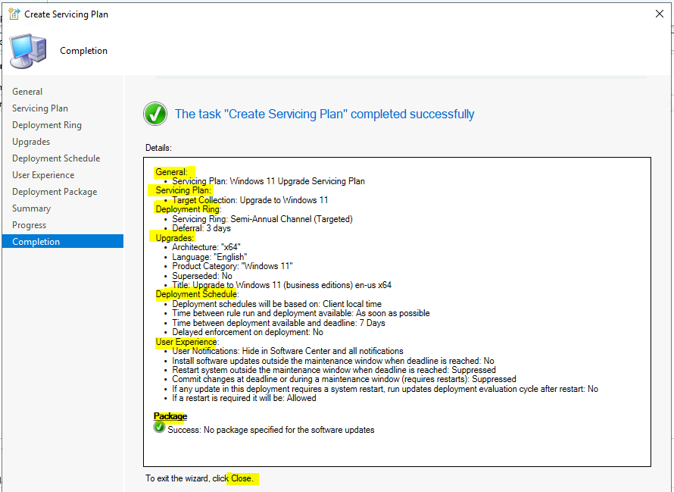Click the 'Upgrades:' section heading in details
This screenshot has width=674, height=492.
point(175,238)
